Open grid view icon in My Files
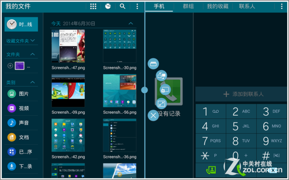289x180 pixels. click(93, 6)
